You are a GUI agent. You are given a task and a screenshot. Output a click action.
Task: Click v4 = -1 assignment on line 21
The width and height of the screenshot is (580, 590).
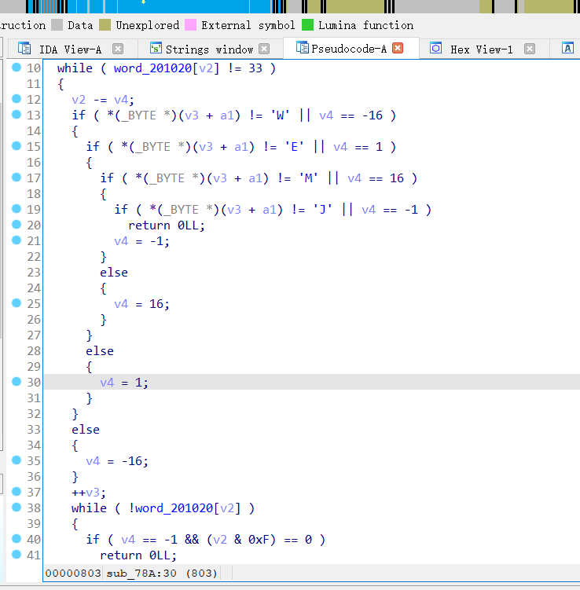tap(142, 241)
